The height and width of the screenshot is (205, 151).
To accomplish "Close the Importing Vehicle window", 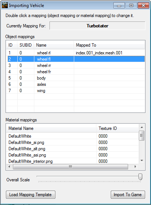I will [x=144, y=6].
